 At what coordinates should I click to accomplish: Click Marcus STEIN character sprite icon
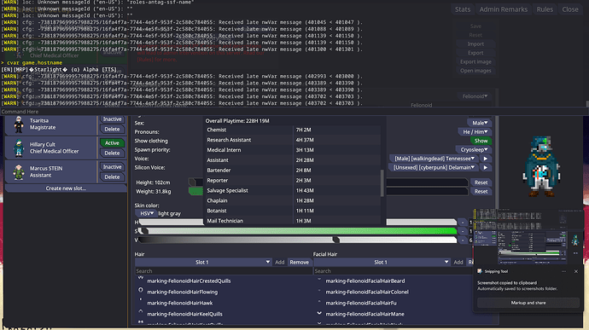pyautogui.click(x=19, y=172)
